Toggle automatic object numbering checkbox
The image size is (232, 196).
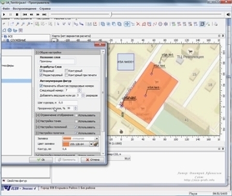tap(41, 86)
